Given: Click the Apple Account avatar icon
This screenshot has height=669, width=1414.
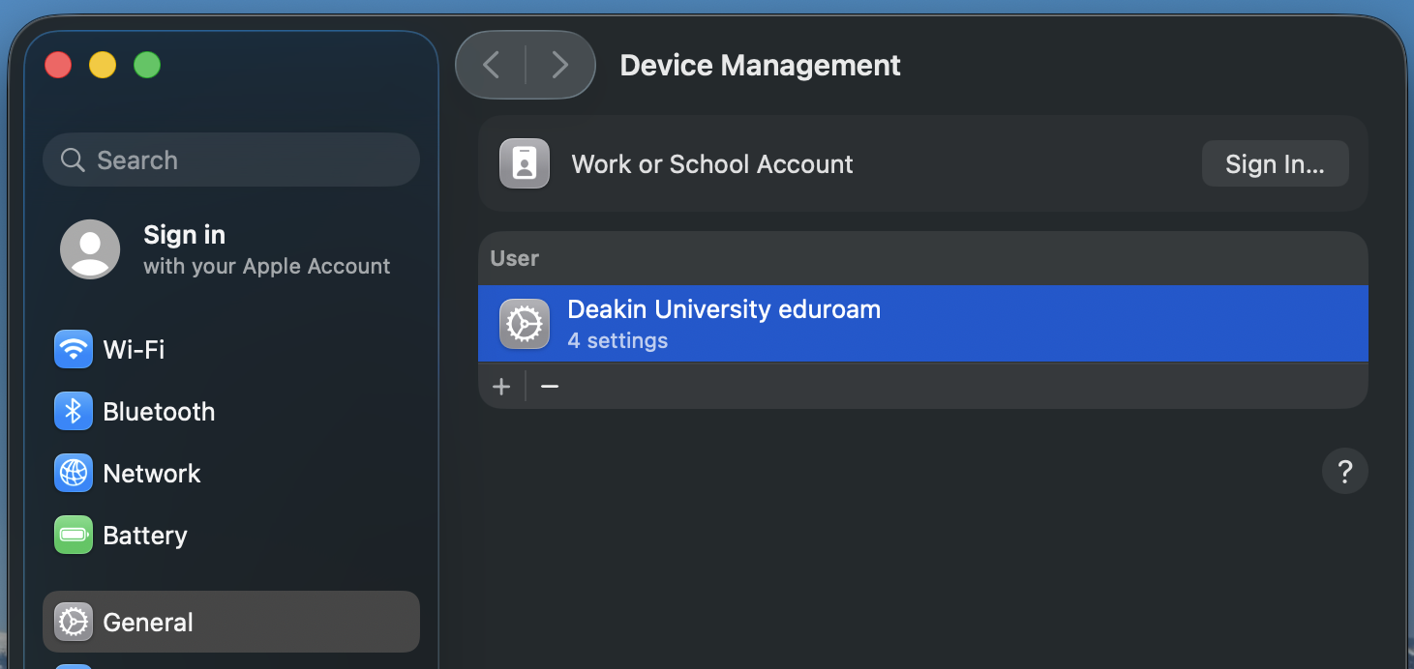Looking at the screenshot, I should click(90, 249).
